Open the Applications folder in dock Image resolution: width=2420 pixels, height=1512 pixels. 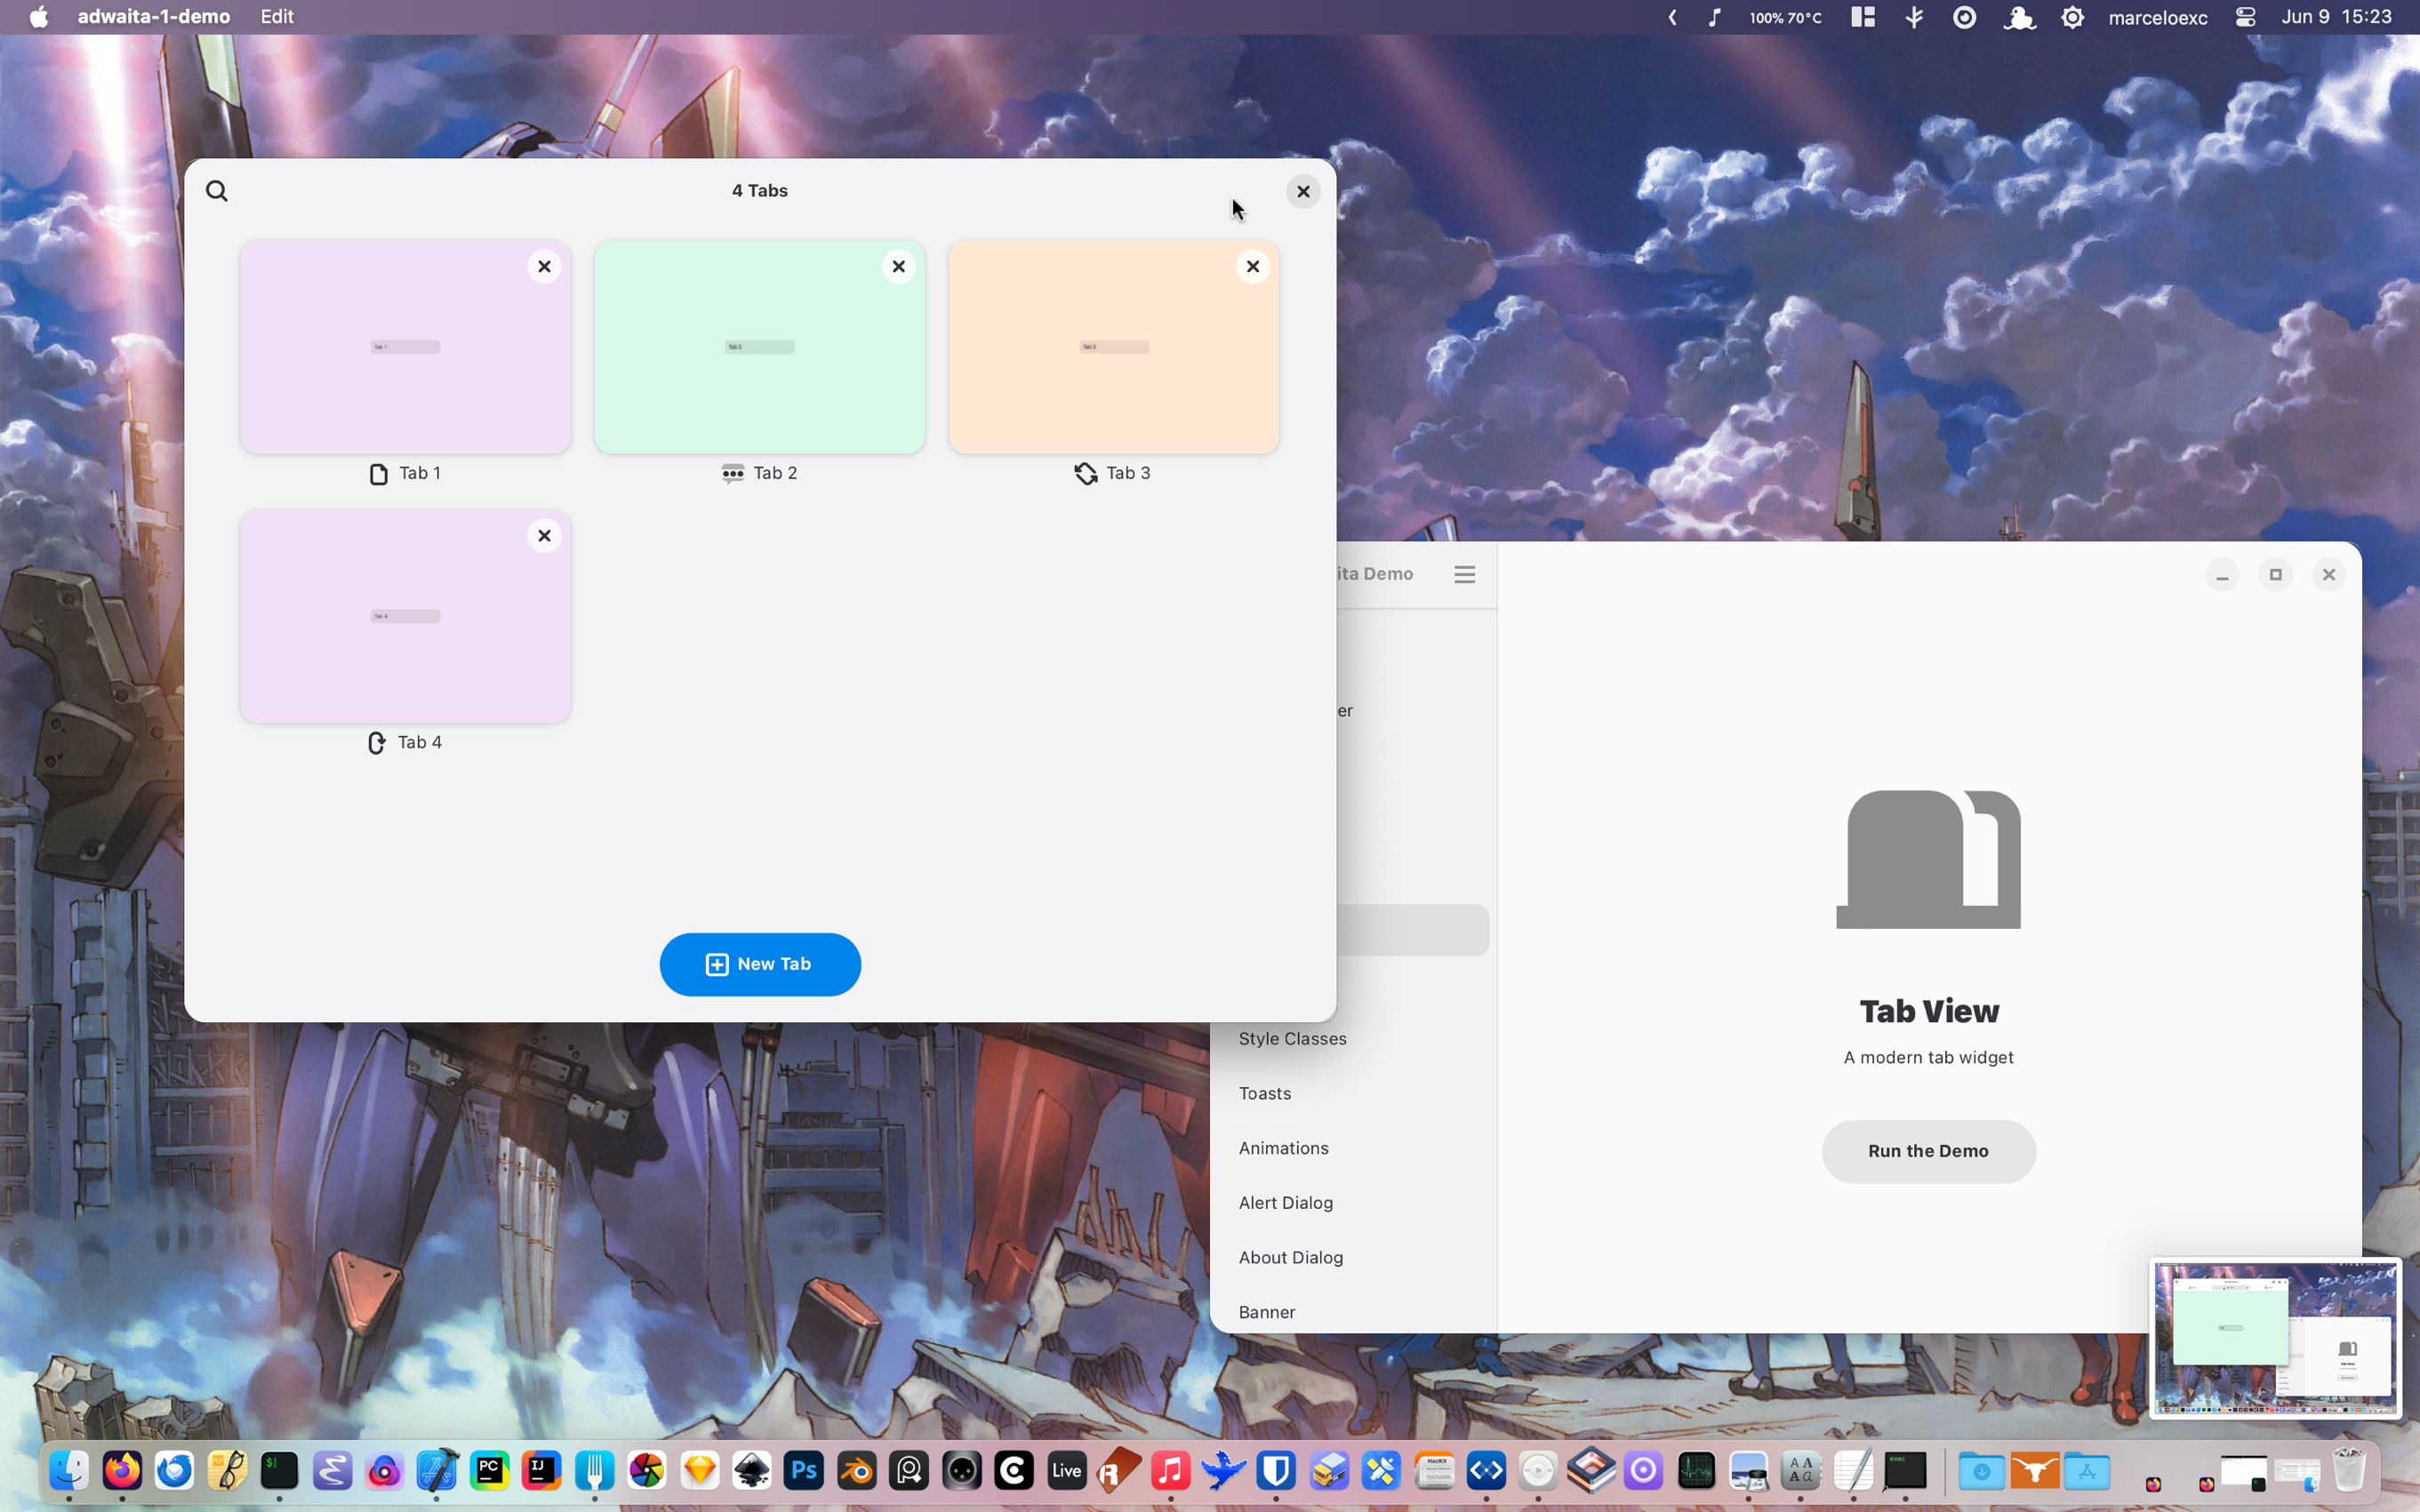pos(2087,1470)
